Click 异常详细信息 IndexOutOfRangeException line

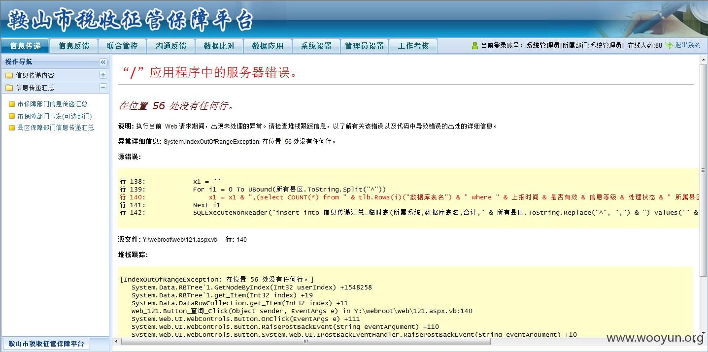tap(227, 141)
